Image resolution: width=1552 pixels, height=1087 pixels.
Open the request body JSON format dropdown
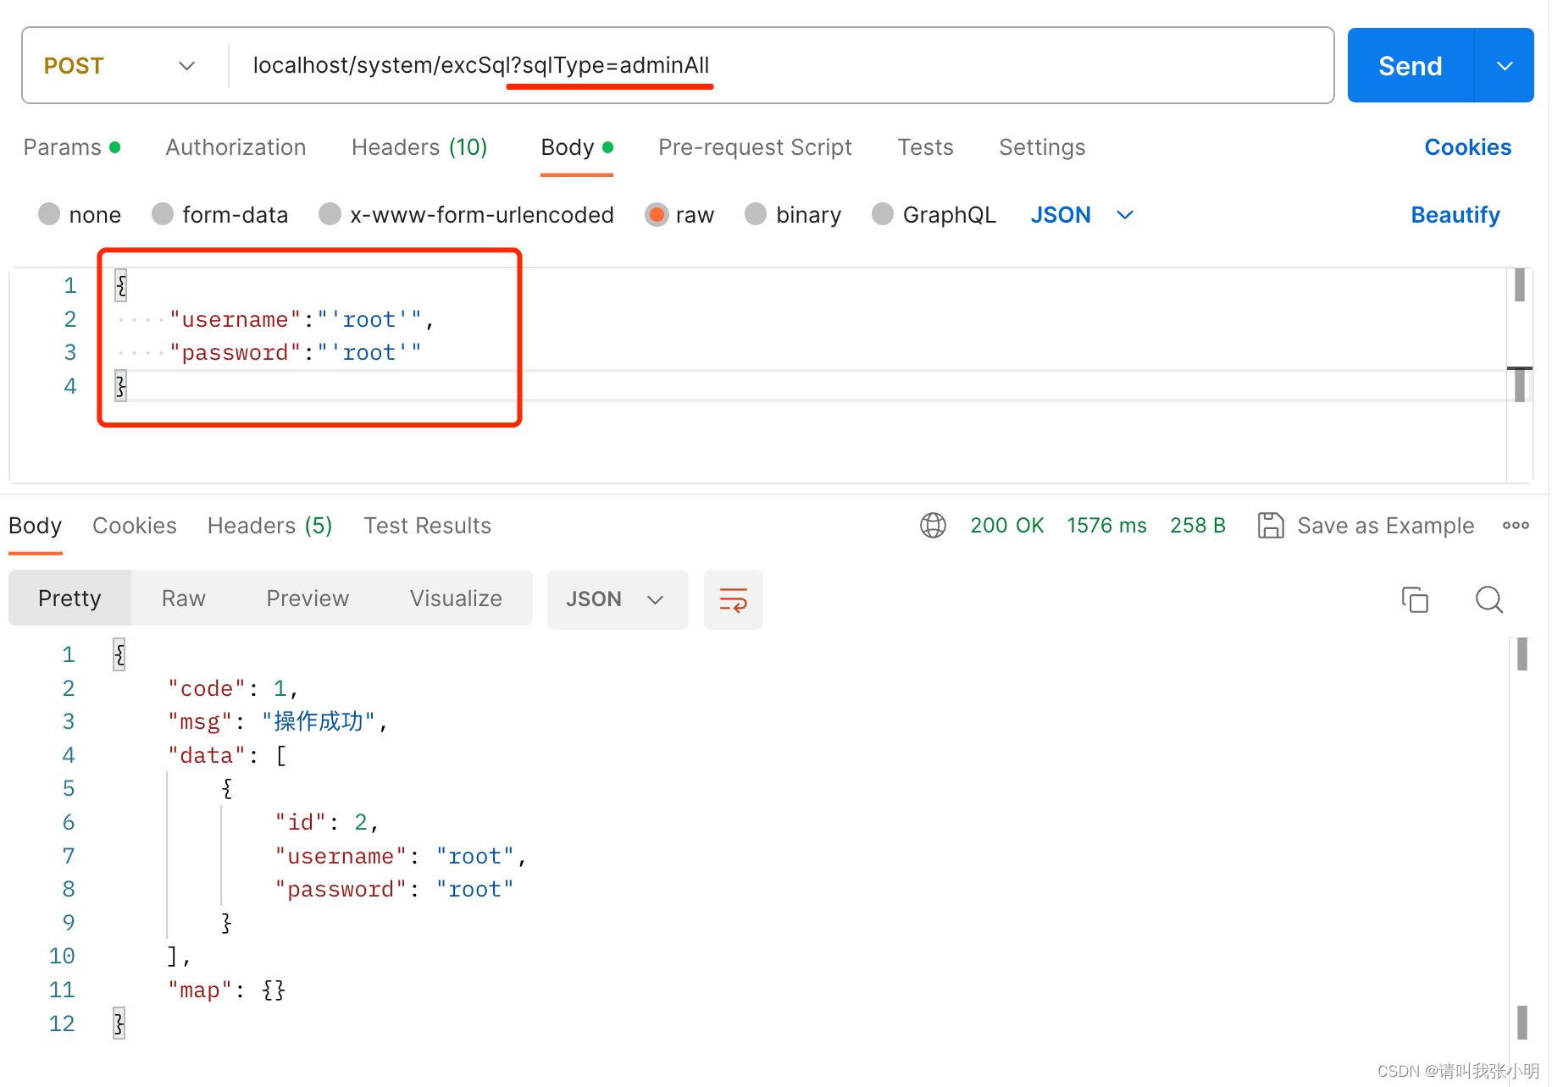click(1082, 215)
